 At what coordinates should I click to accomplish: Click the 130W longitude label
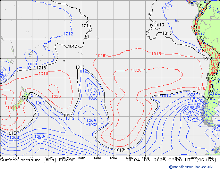coord(113,158)
